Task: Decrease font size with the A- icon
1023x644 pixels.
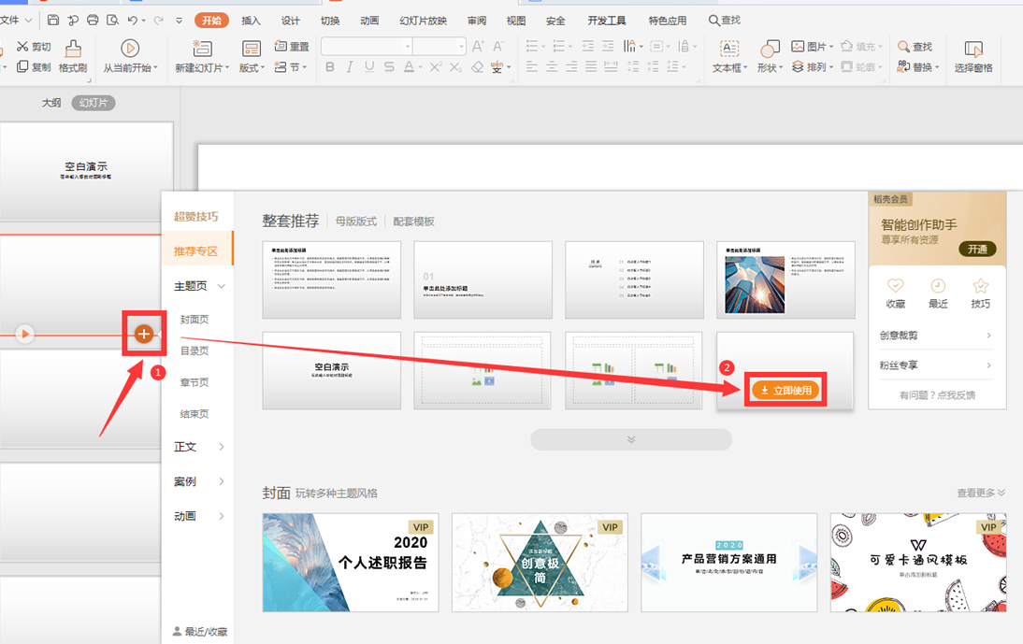Action: coord(498,47)
